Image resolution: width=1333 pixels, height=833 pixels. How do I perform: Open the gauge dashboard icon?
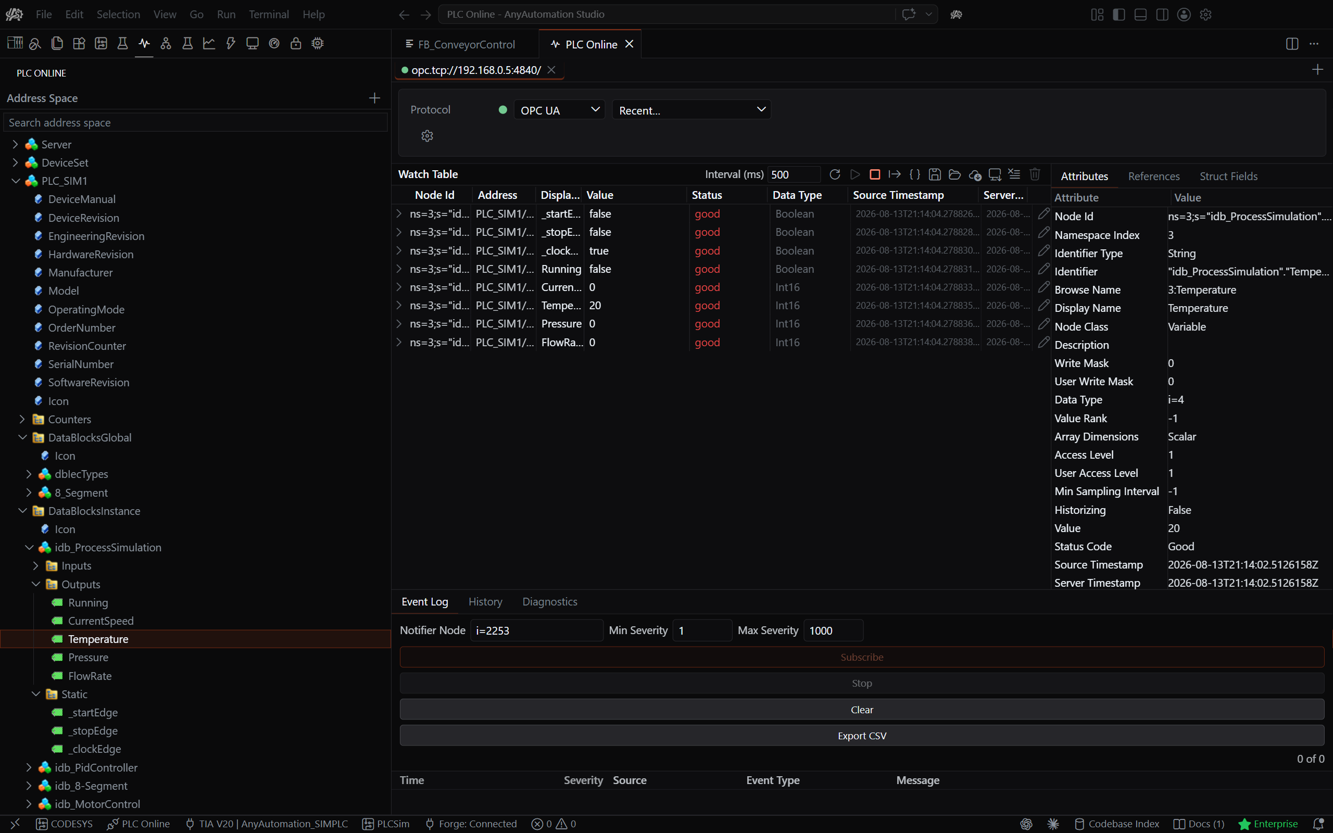point(274,44)
